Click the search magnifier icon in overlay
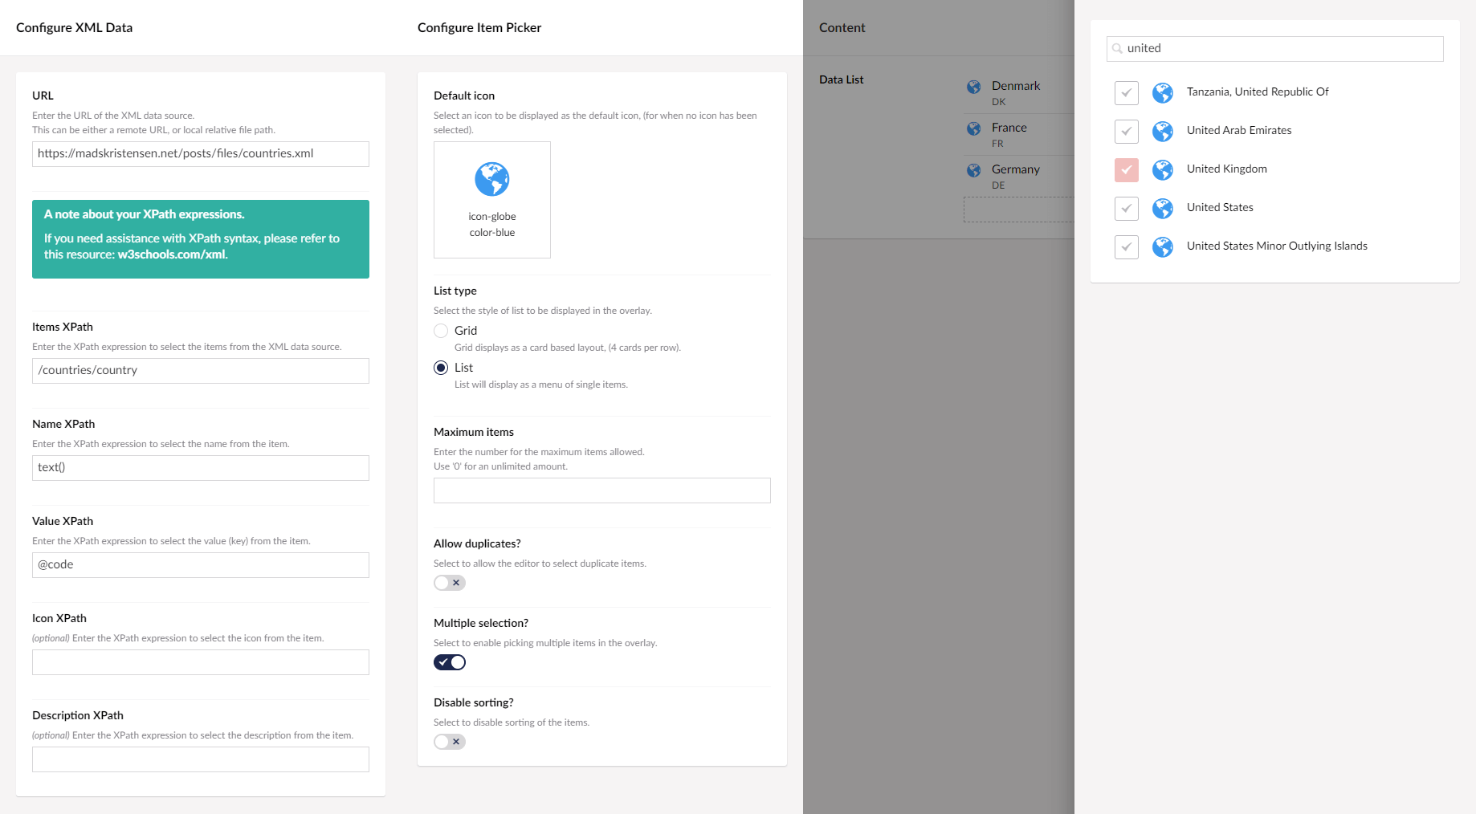The width and height of the screenshot is (1476, 814). 1117,48
